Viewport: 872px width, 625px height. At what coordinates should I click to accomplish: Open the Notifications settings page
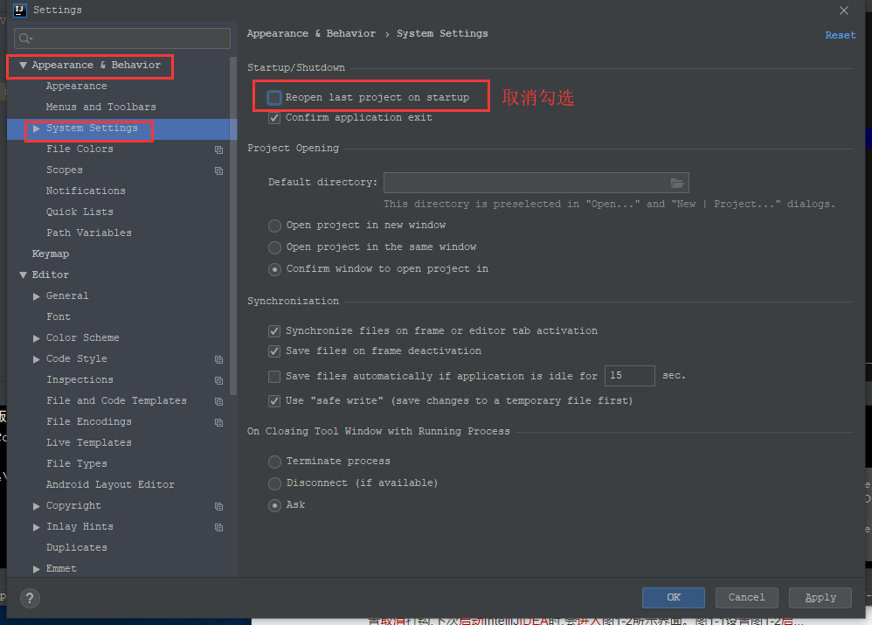tap(86, 191)
